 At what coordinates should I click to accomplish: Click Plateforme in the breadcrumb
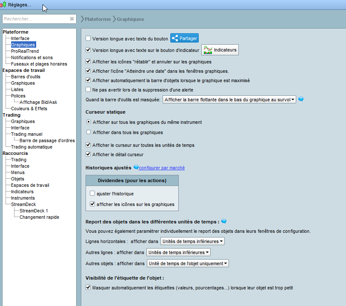point(98,19)
